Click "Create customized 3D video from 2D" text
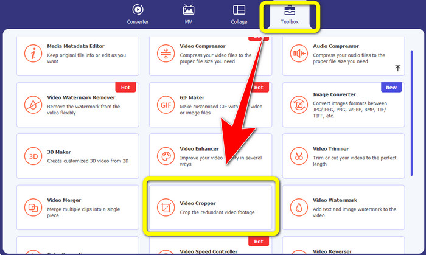The image size is (426, 255). pos(88,161)
